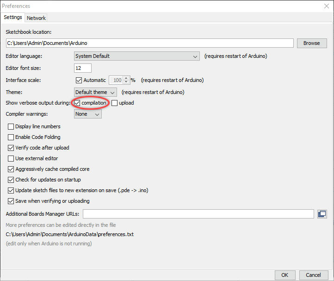The image size is (334, 281).
Task: Click the Additional Boards Manager URLs field
Action: pos(198,214)
